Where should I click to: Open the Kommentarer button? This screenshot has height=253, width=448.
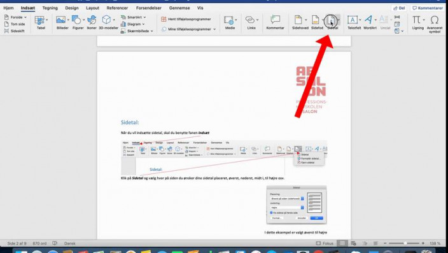[428, 8]
